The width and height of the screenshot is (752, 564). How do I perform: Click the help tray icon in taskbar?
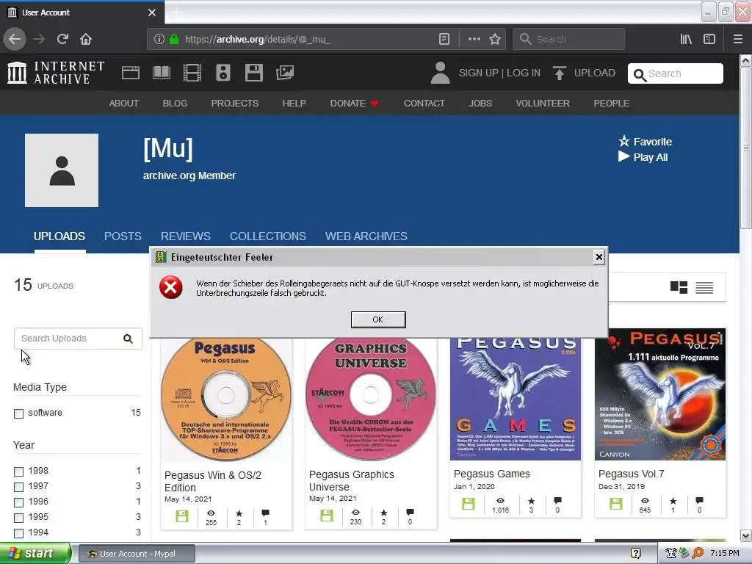coord(635,554)
